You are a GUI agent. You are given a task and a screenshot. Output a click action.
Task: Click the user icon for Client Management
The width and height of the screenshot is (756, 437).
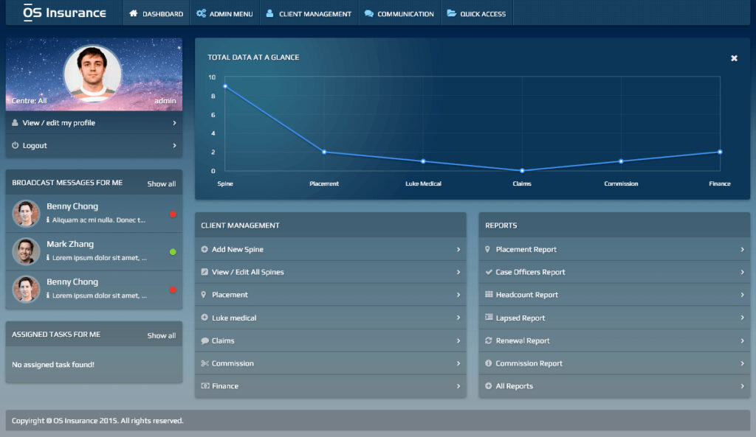click(270, 13)
